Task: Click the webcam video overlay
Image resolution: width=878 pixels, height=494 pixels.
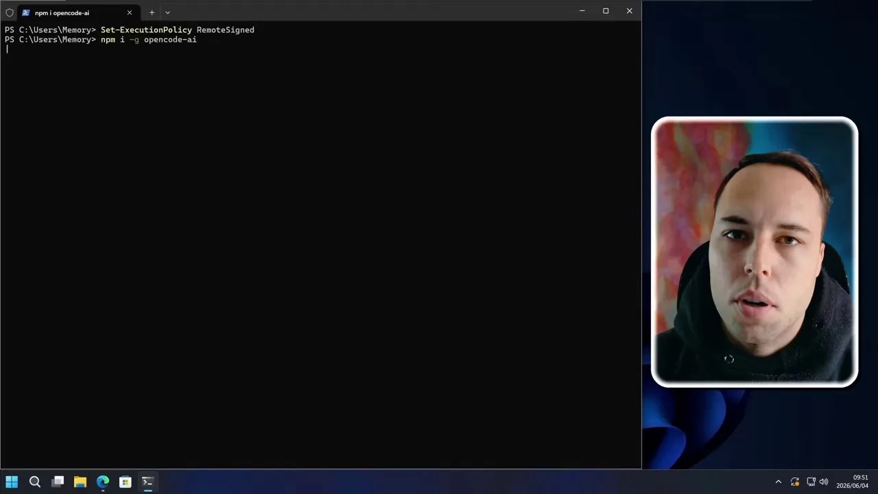Action: 755,252
